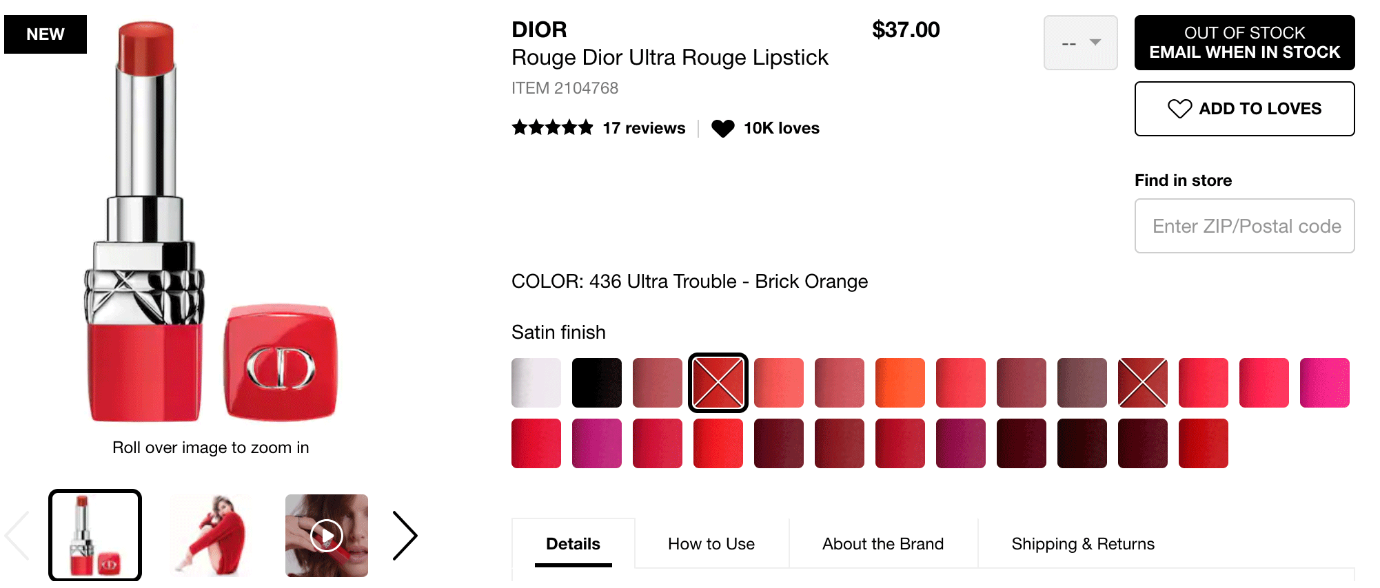Select the bright orange color swatch
The image size is (1380, 588).
pyautogui.click(x=900, y=383)
